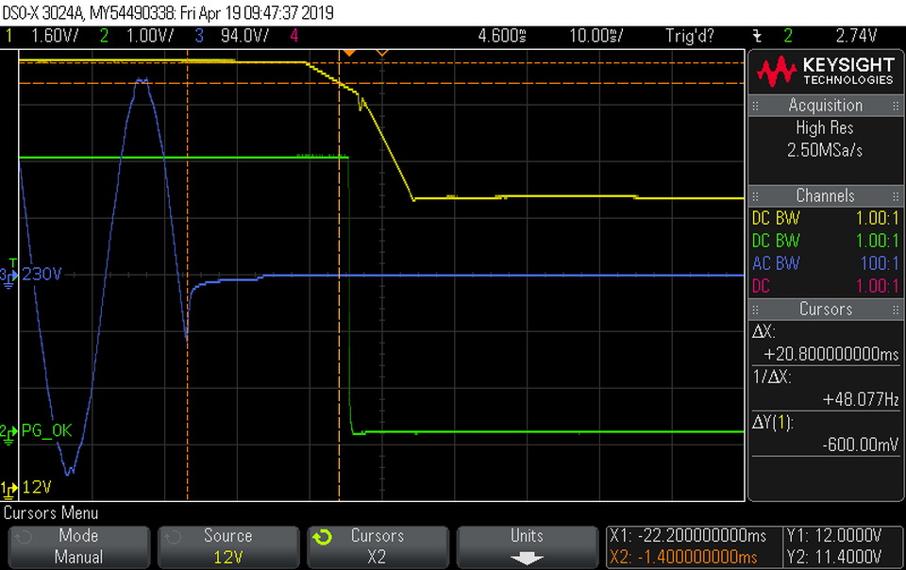
Task: Click the 12V channel label
Action: [37, 487]
